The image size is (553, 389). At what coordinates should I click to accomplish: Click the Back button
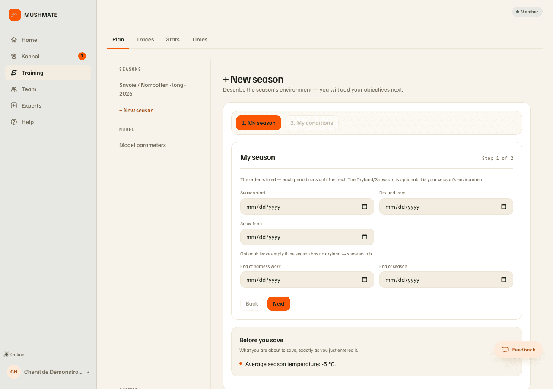(x=252, y=303)
